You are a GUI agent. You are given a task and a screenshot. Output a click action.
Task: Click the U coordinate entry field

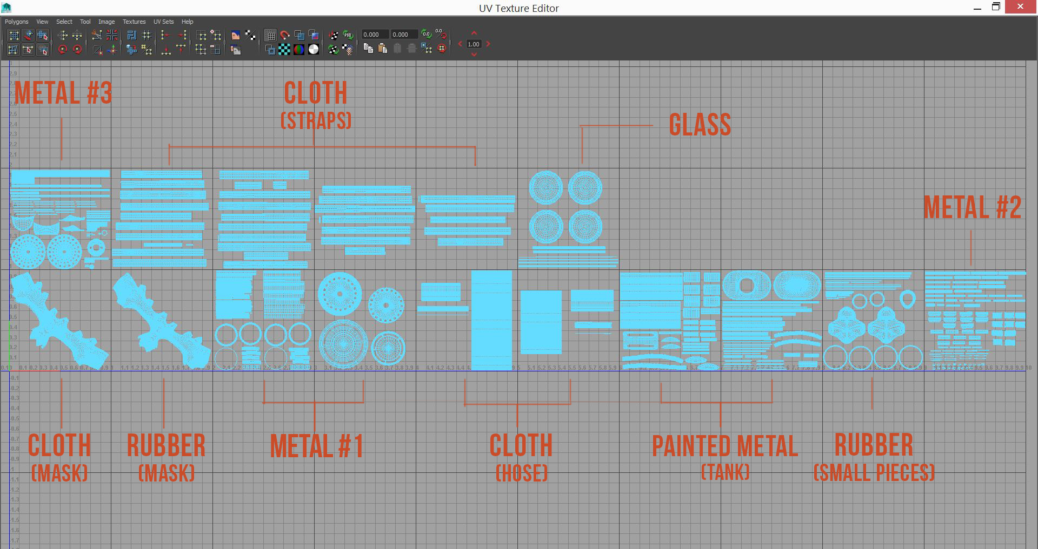pos(375,35)
